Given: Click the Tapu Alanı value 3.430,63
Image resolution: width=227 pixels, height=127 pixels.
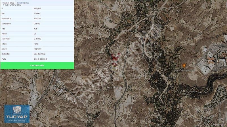Looking at the screenshot, I should coord(38,39).
